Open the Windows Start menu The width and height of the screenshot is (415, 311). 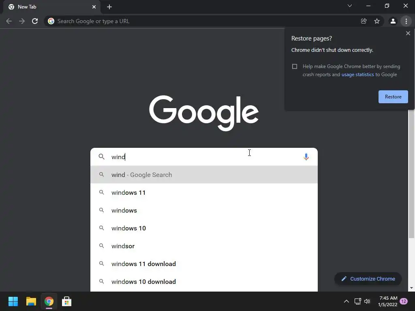[x=13, y=301]
